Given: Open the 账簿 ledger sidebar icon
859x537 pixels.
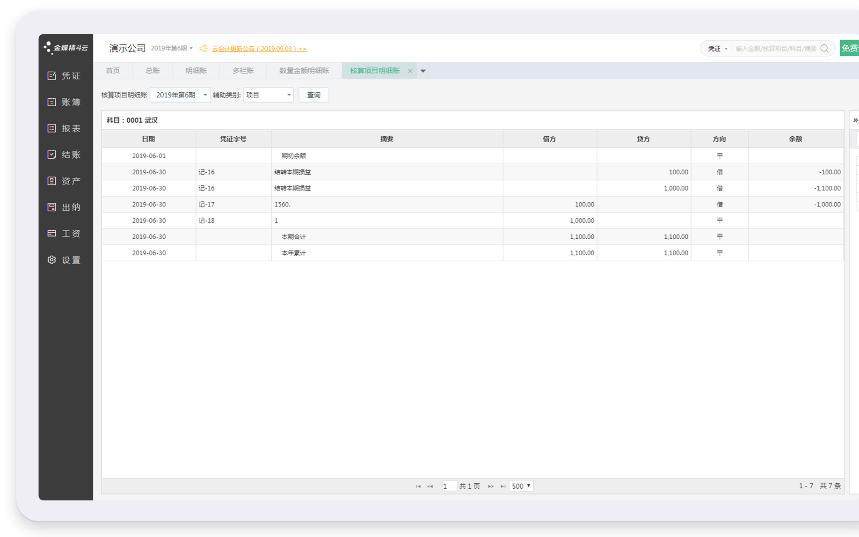Looking at the screenshot, I should tap(52, 102).
